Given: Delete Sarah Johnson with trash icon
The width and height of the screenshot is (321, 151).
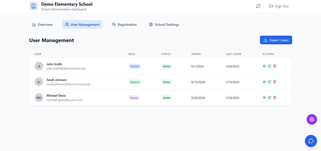Looking at the screenshot, I should [x=275, y=82].
